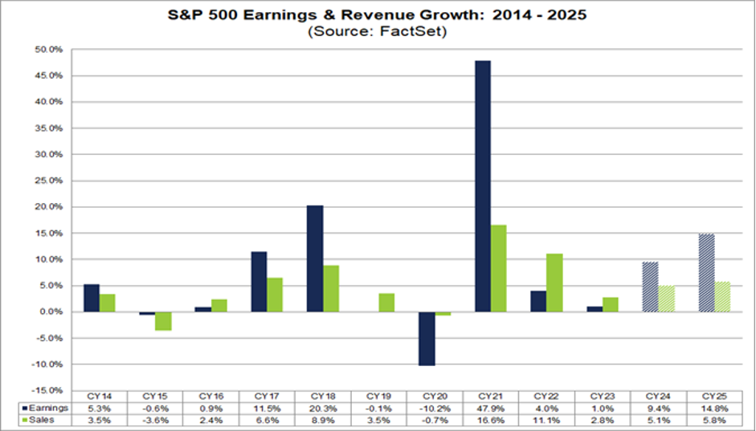Select the green CY21 sales bar
The image size is (756, 431).
click(x=498, y=268)
